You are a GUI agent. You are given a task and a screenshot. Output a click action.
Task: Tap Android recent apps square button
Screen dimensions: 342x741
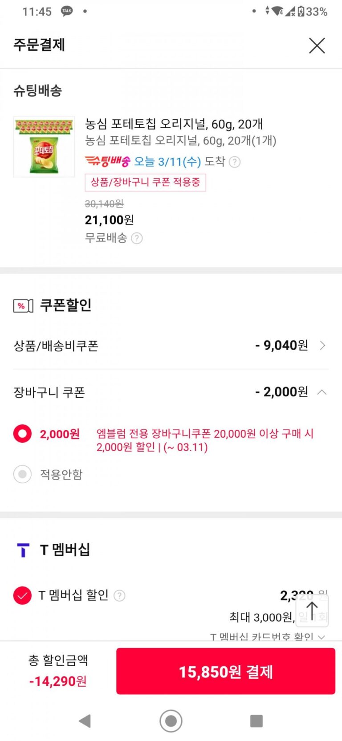click(x=256, y=721)
